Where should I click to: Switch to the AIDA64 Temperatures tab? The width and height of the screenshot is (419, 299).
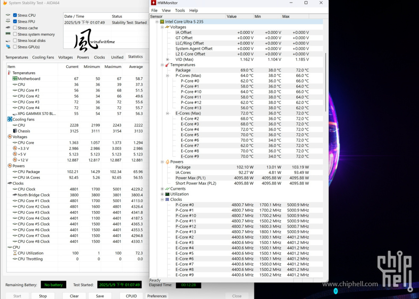click(x=17, y=57)
